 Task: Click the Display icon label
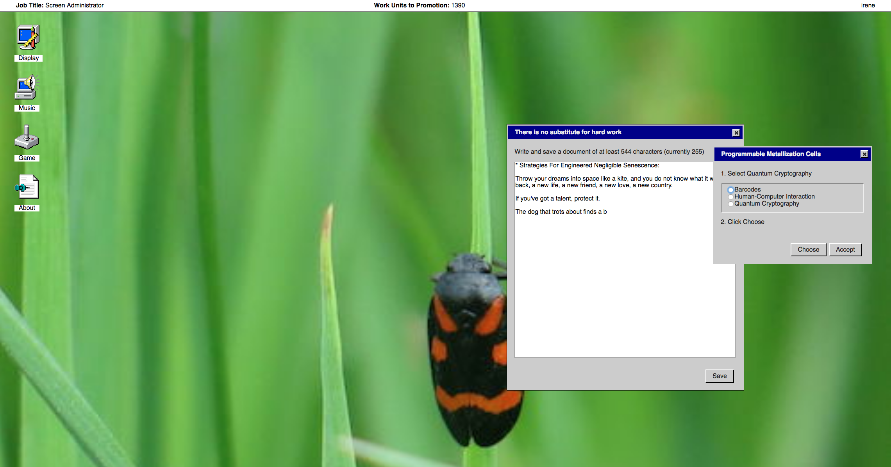tap(29, 58)
